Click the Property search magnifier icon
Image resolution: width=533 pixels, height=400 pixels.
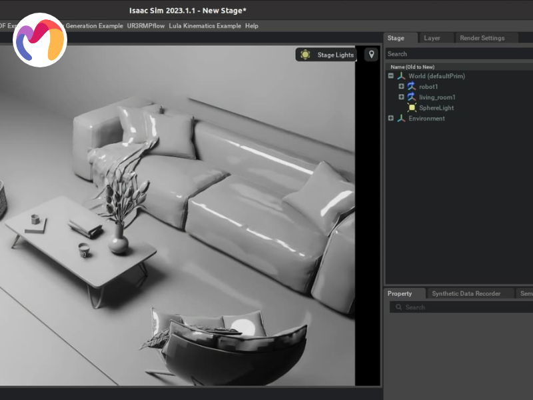398,307
